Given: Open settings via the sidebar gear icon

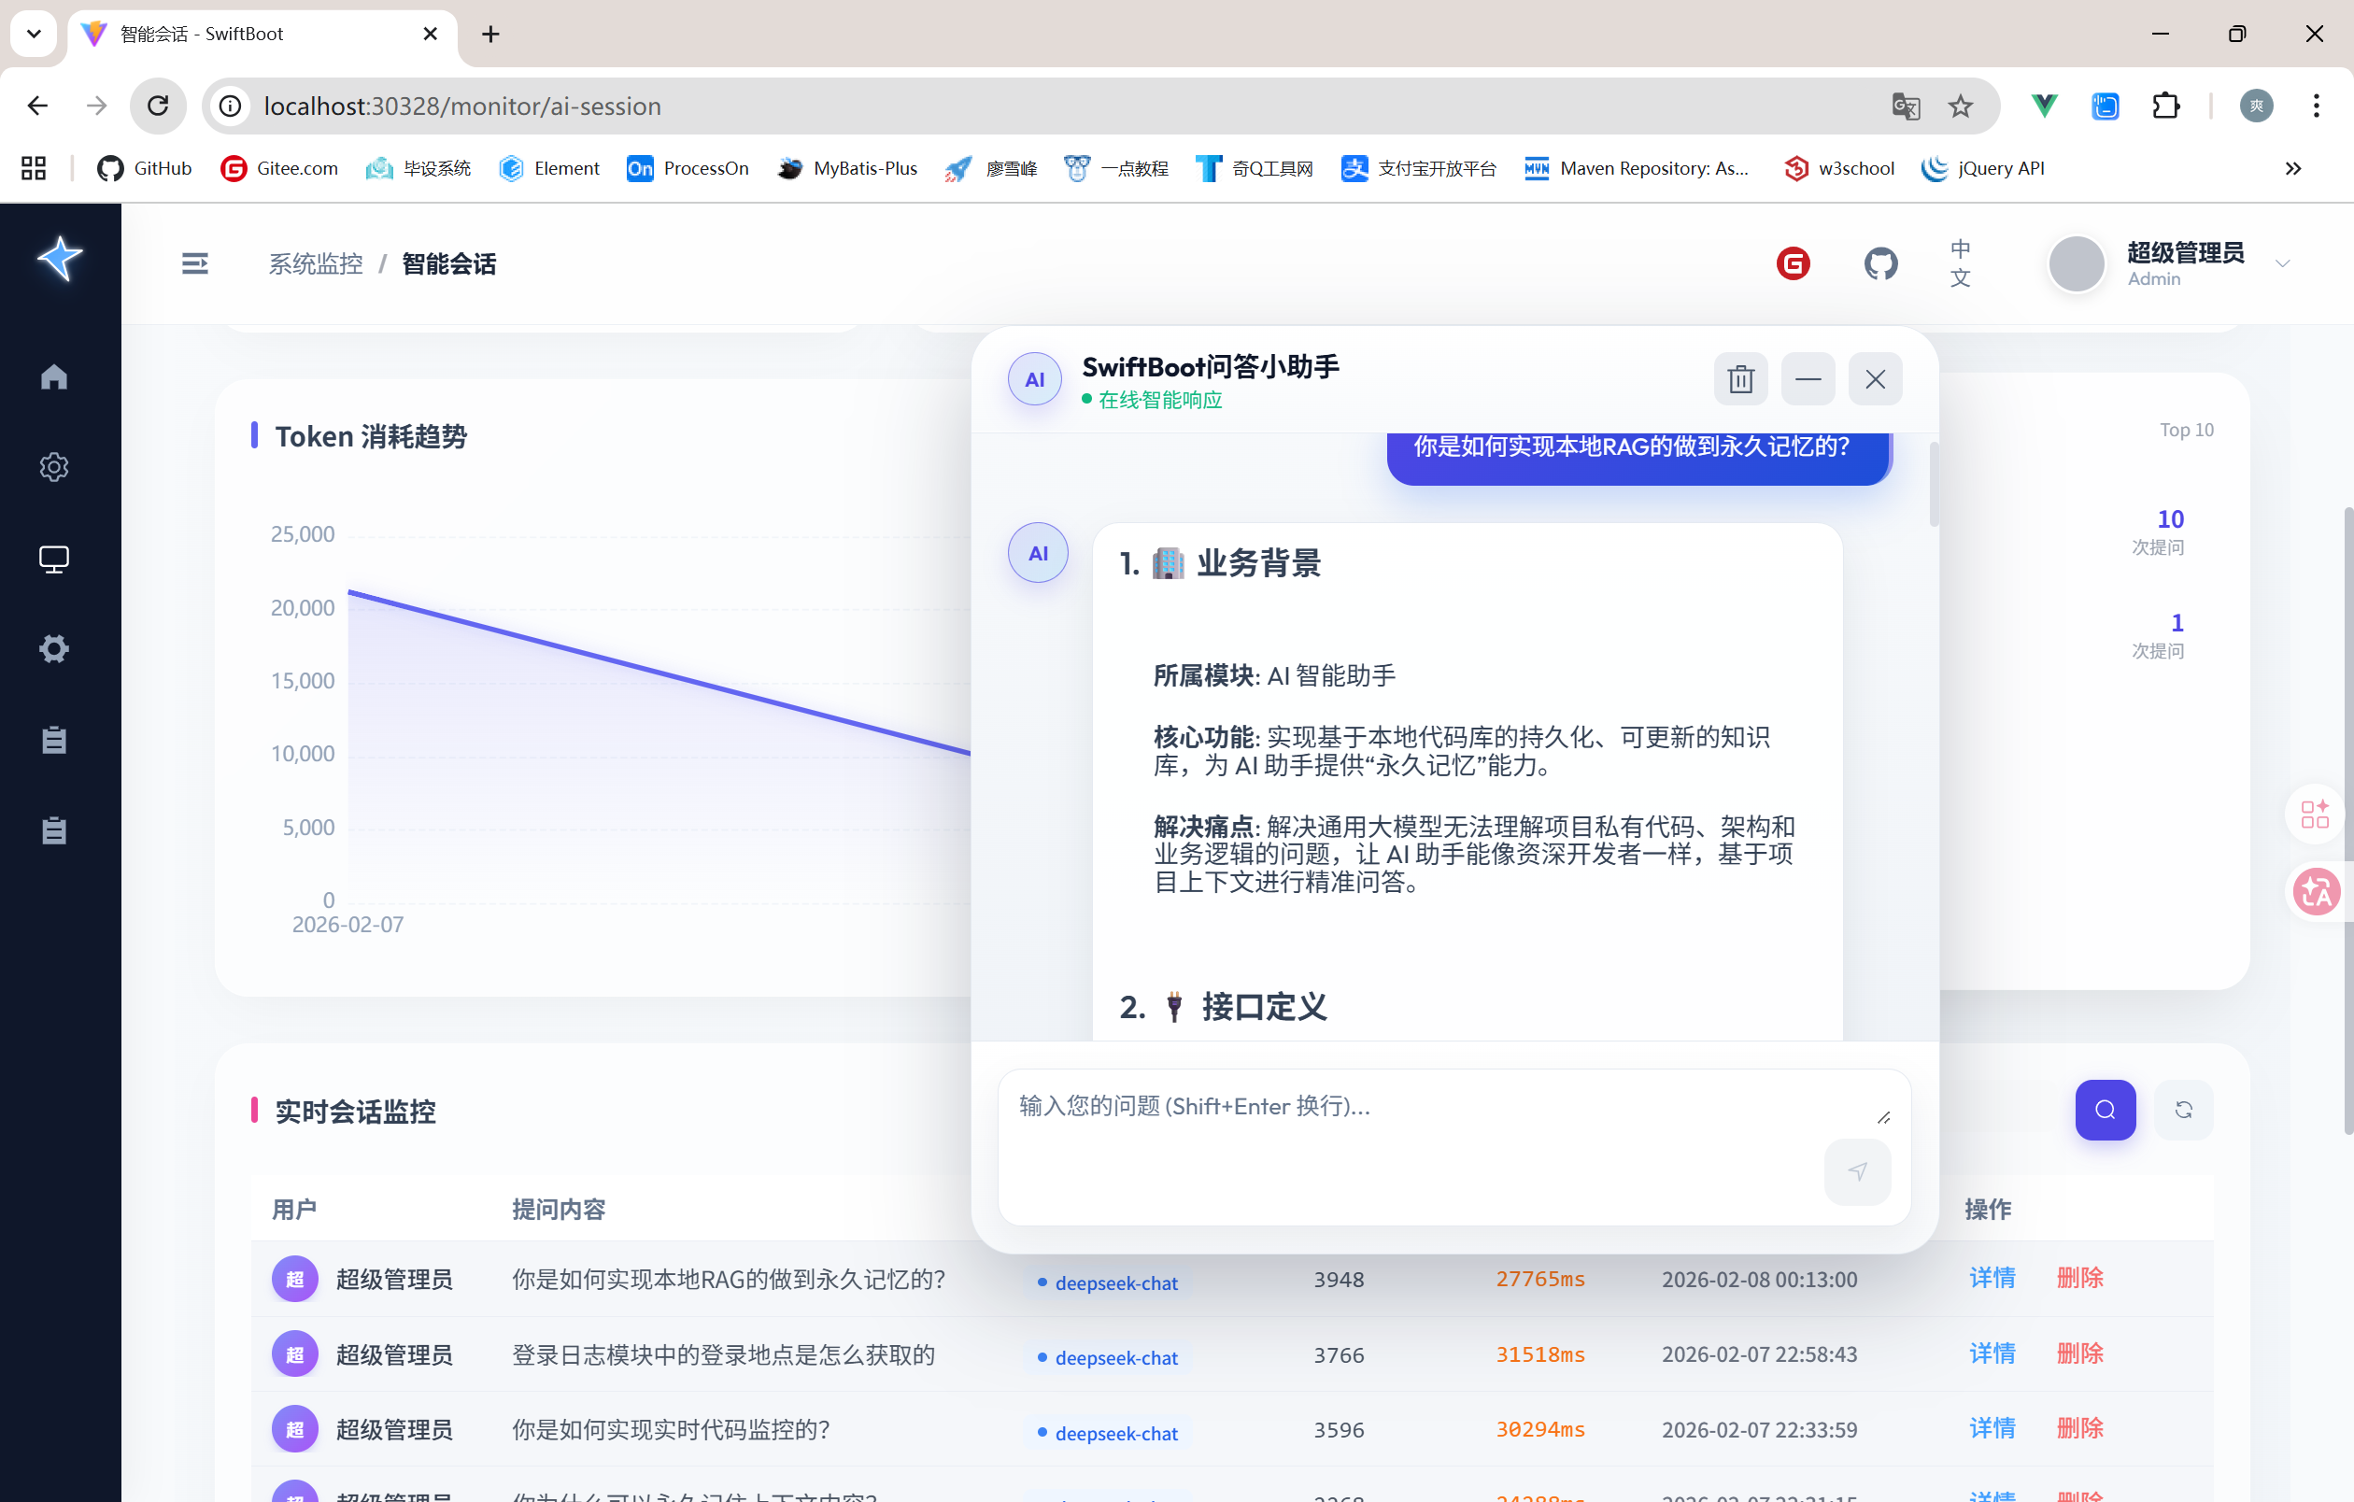Looking at the screenshot, I should pyautogui.click(x=54, y=467).
